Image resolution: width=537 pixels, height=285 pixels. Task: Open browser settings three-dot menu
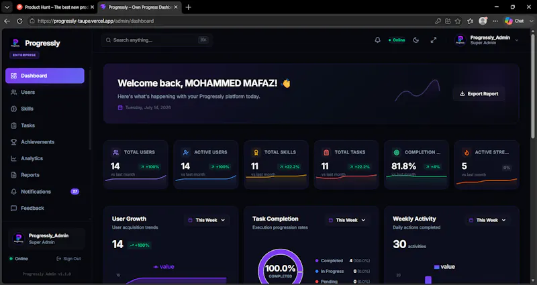(495, 21)
